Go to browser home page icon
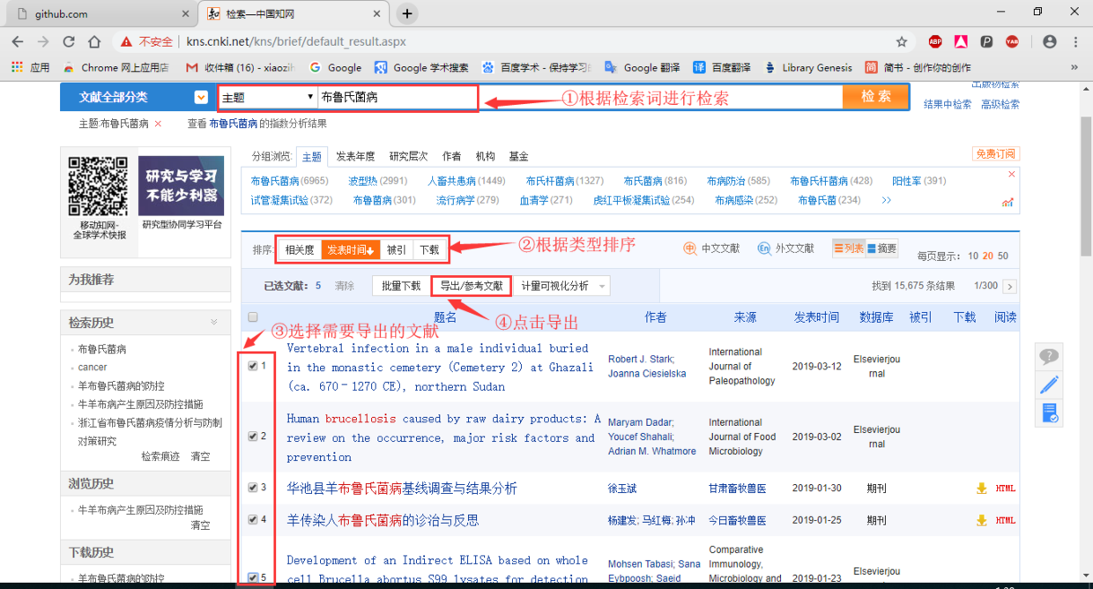 click(x=94, y=41)
